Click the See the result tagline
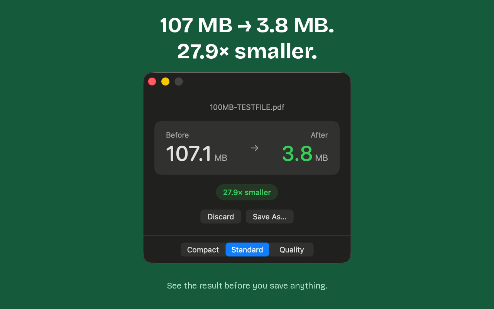The height and width of the screenshot is (309, 494). [247, 286]
